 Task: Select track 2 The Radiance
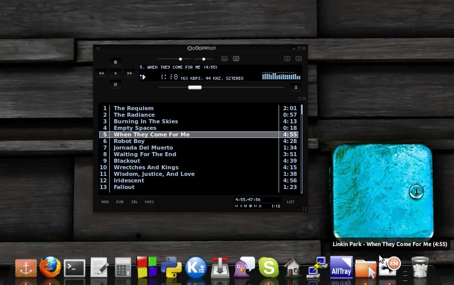pyautogui.click(x=199, y=115)
